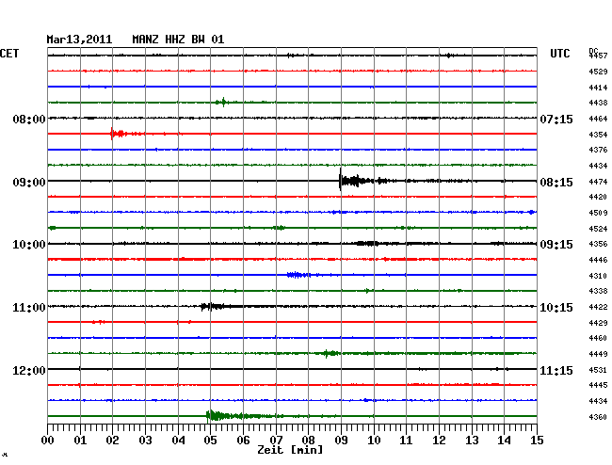Click the Zeit [min] axis label

click(x=291, y=451)
